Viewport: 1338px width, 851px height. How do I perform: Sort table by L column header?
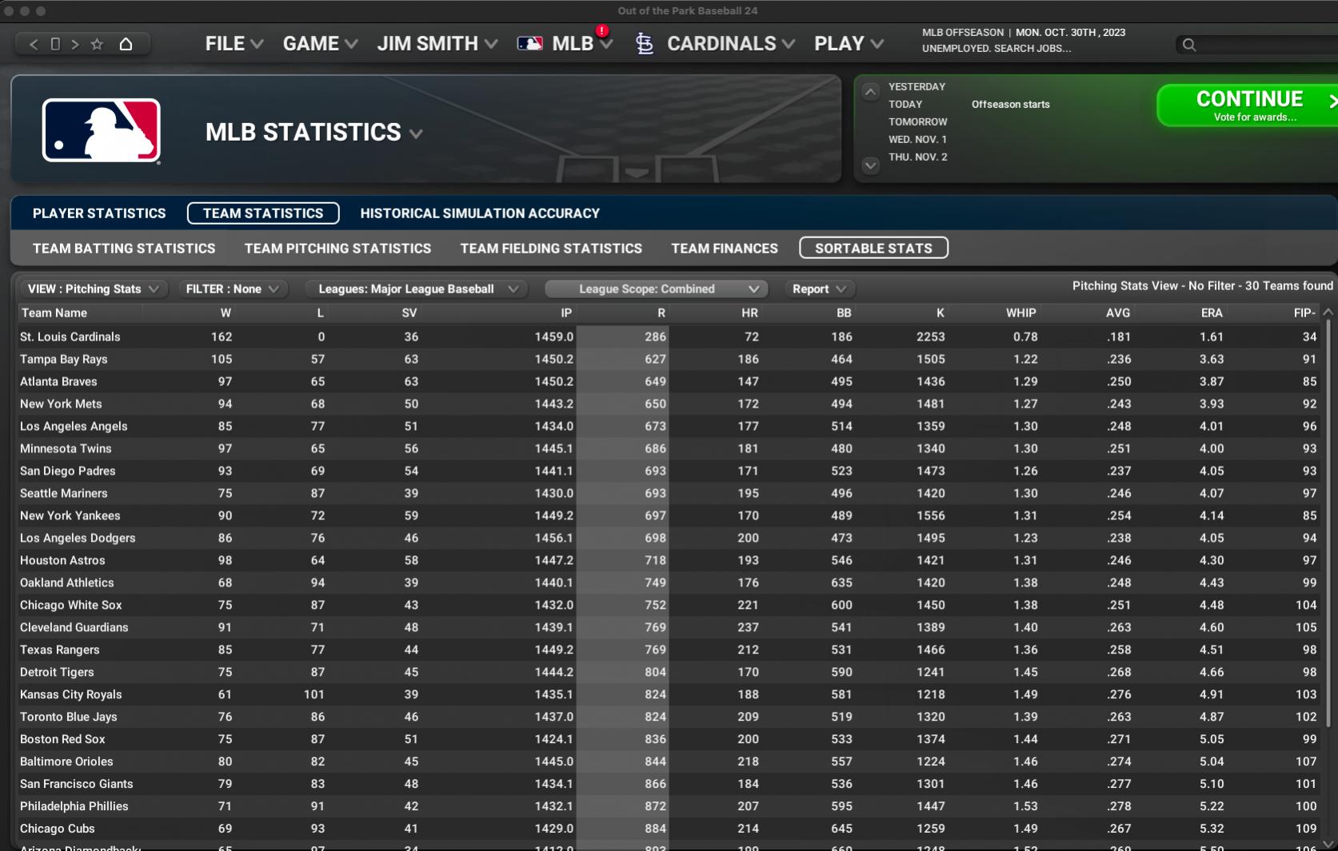click(x=321, y=313)
